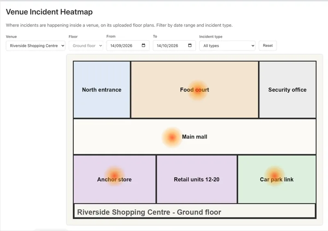Viewport: 328px width, 231px height.
Task: Click the Anchor store heat spot
Action: pyautogui.click(x=114, y=176)
